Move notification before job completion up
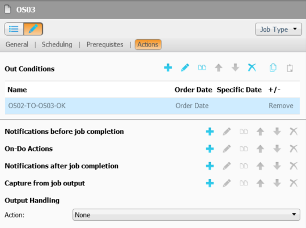 260,132
